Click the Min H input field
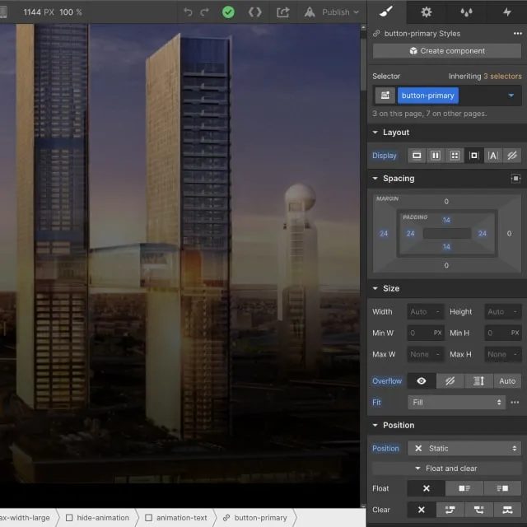Screen dimensions: 527x527 [x=503, y=333]
